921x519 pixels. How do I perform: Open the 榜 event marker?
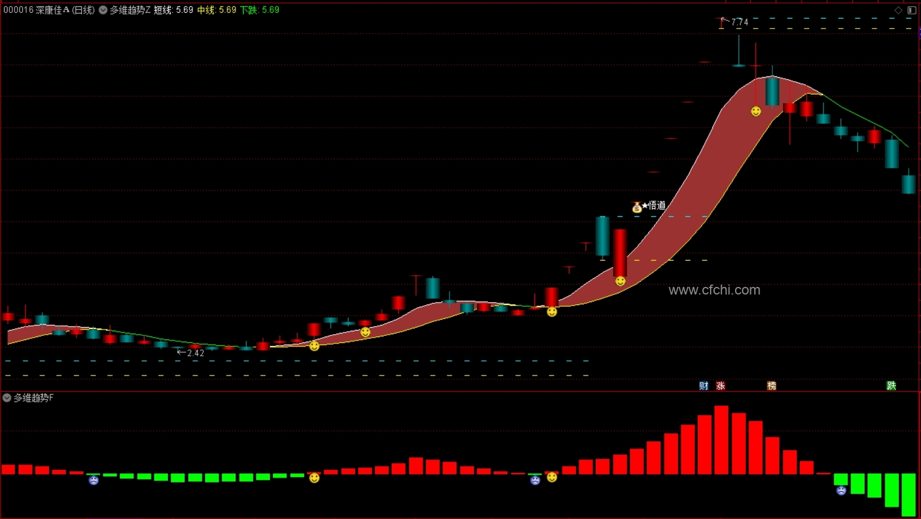click(772, 385)
